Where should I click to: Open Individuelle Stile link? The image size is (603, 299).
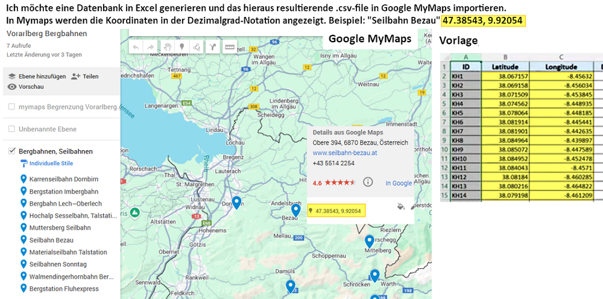pos(51,163)
